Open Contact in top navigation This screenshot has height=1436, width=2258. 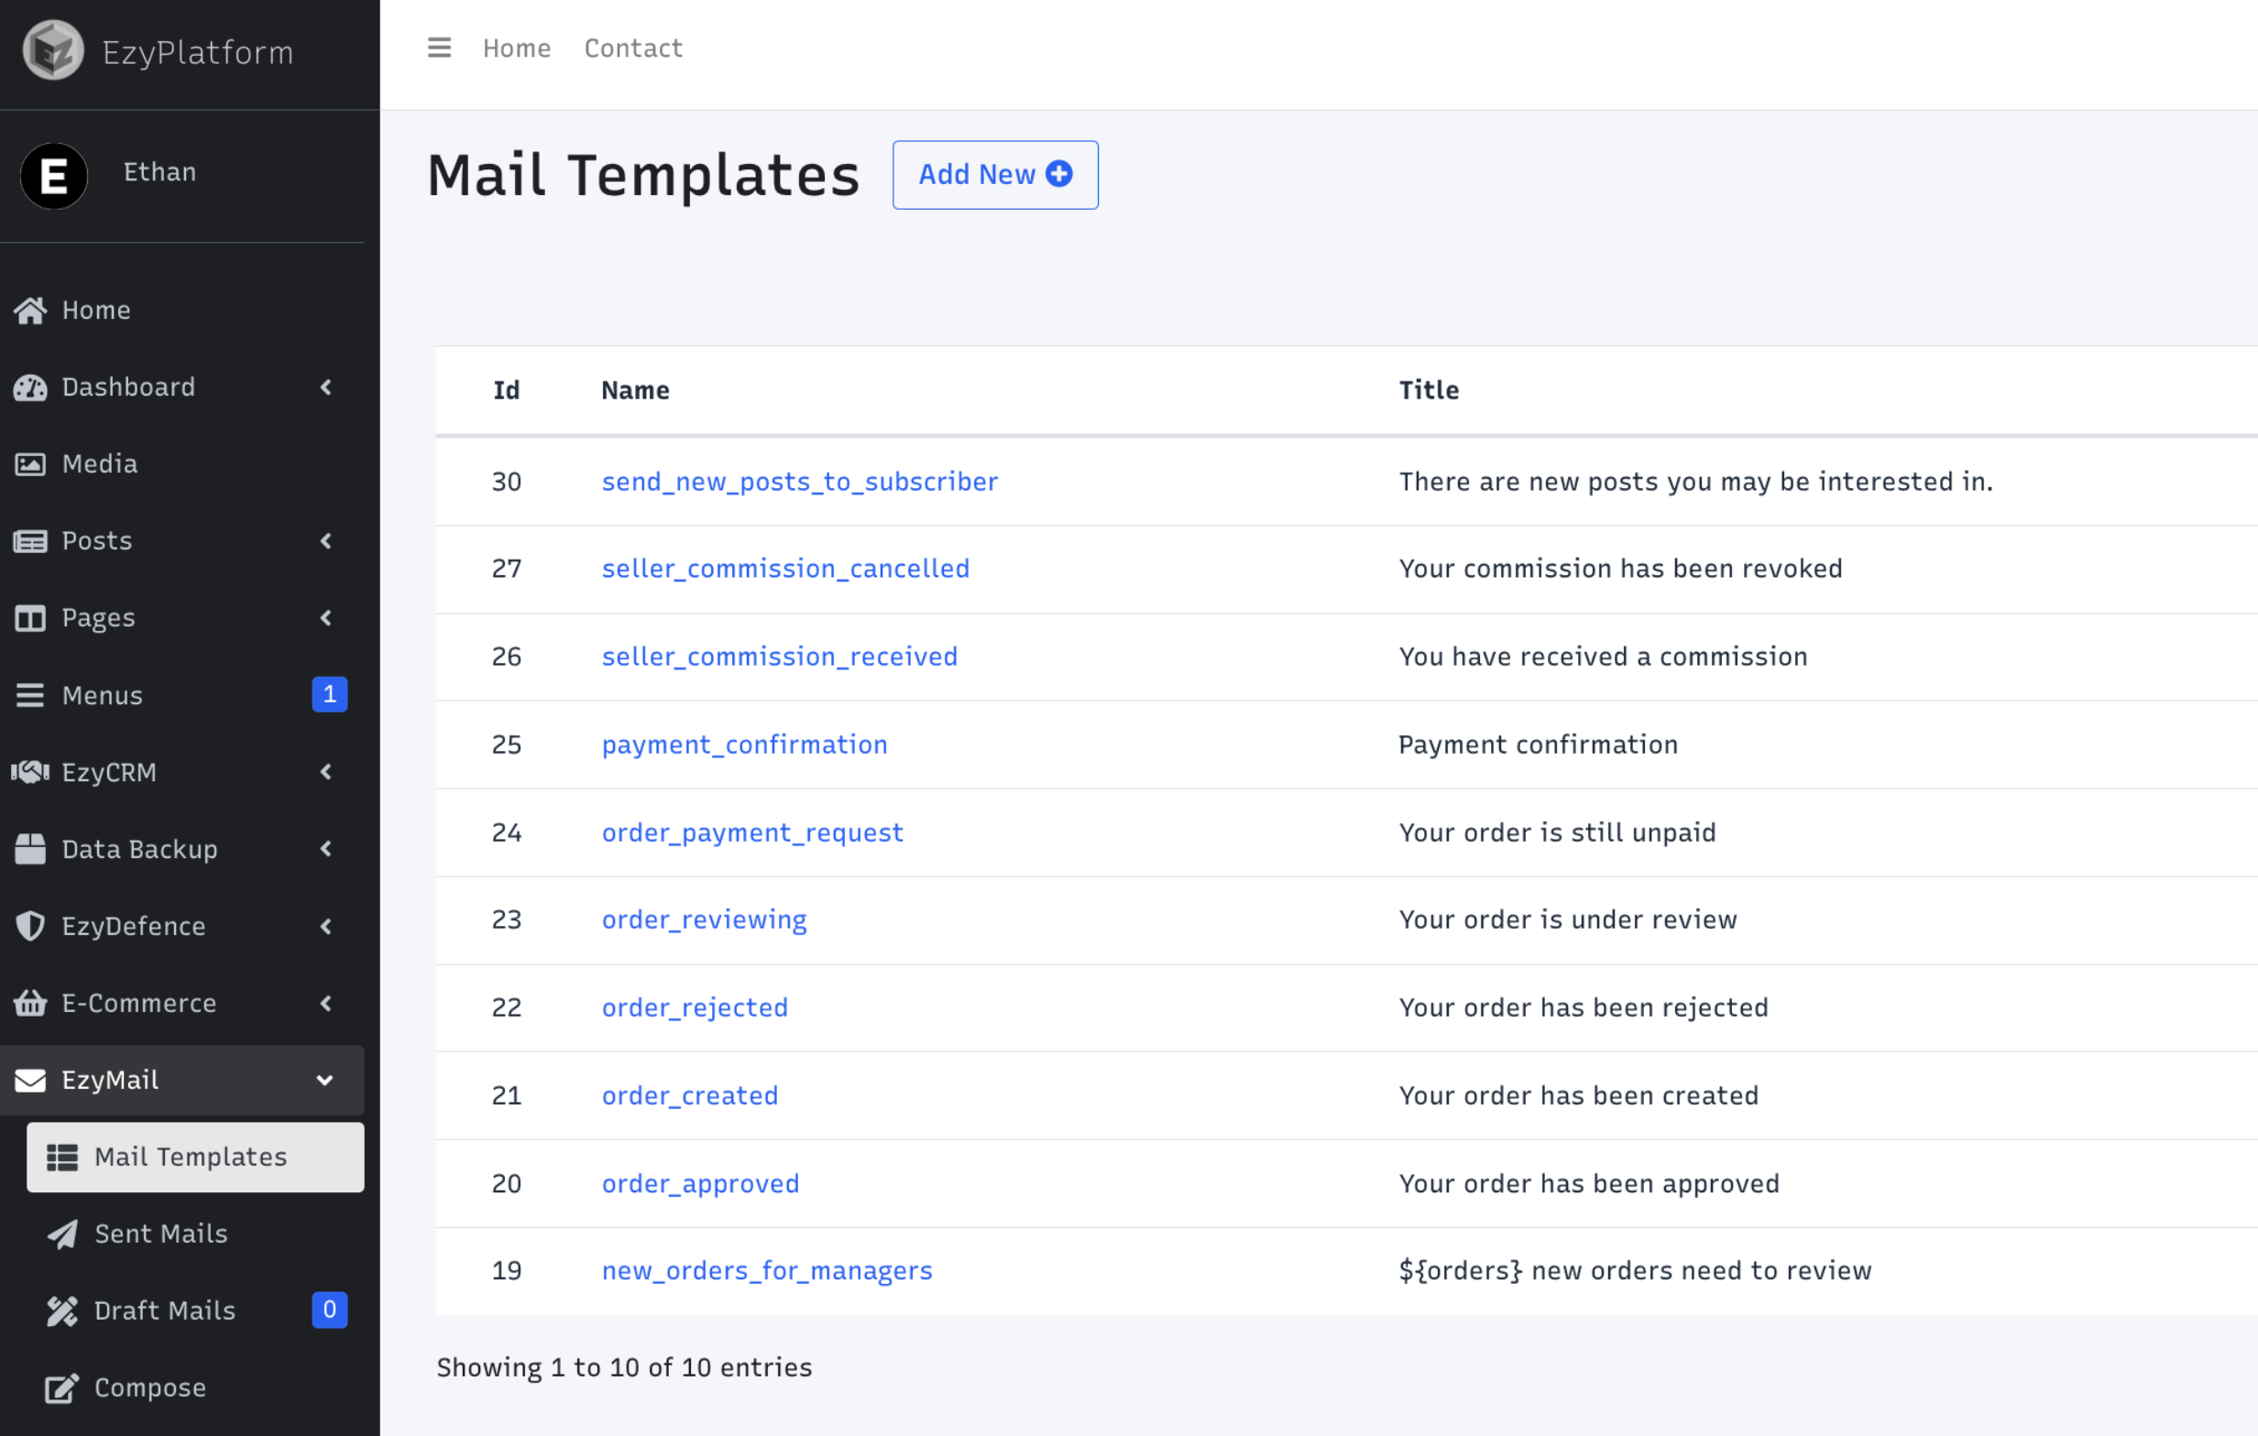pos(633,48)
